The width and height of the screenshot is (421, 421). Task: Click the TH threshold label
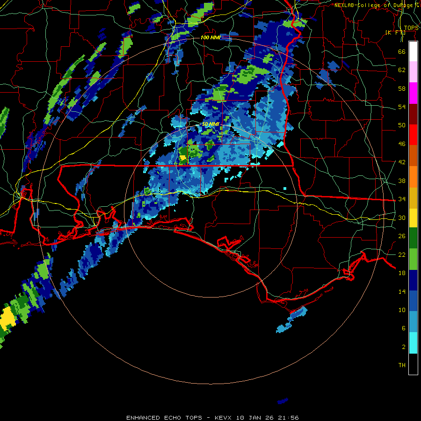tap(402, 365)
